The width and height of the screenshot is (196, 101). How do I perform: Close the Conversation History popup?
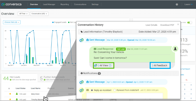click(x=178, y=24)
